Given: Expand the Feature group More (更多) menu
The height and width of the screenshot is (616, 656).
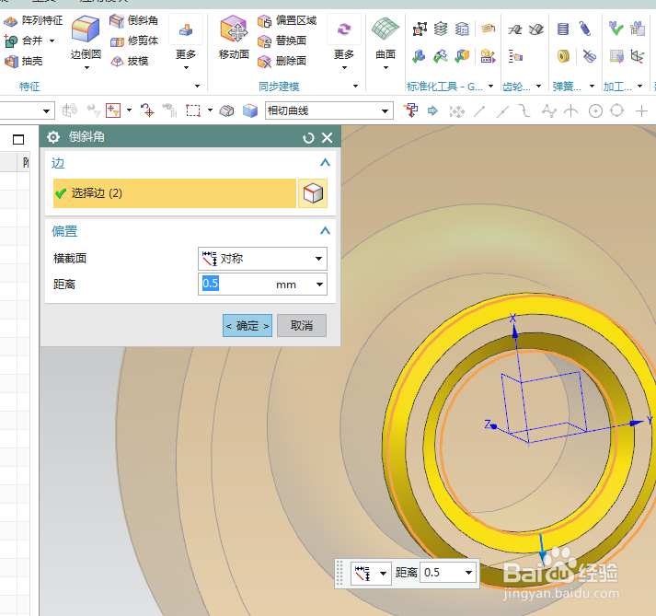Looking at the screenshot, I should tap(186, 41).
